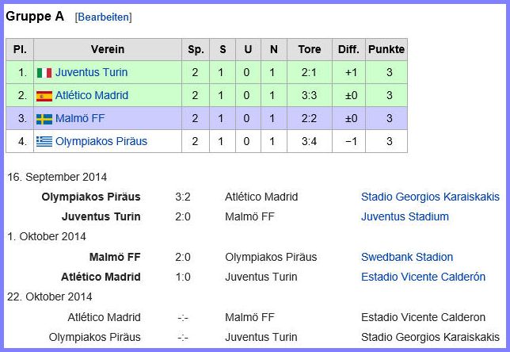Open the Stadio Georgios Karaiskakis stadium link
Image resolution: width=510 pixels, height=352 pixels.
pos(430,197)
